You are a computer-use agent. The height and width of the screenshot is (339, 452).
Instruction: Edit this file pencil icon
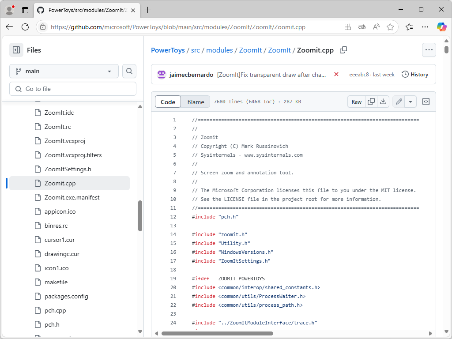click(x=399, y=102)
